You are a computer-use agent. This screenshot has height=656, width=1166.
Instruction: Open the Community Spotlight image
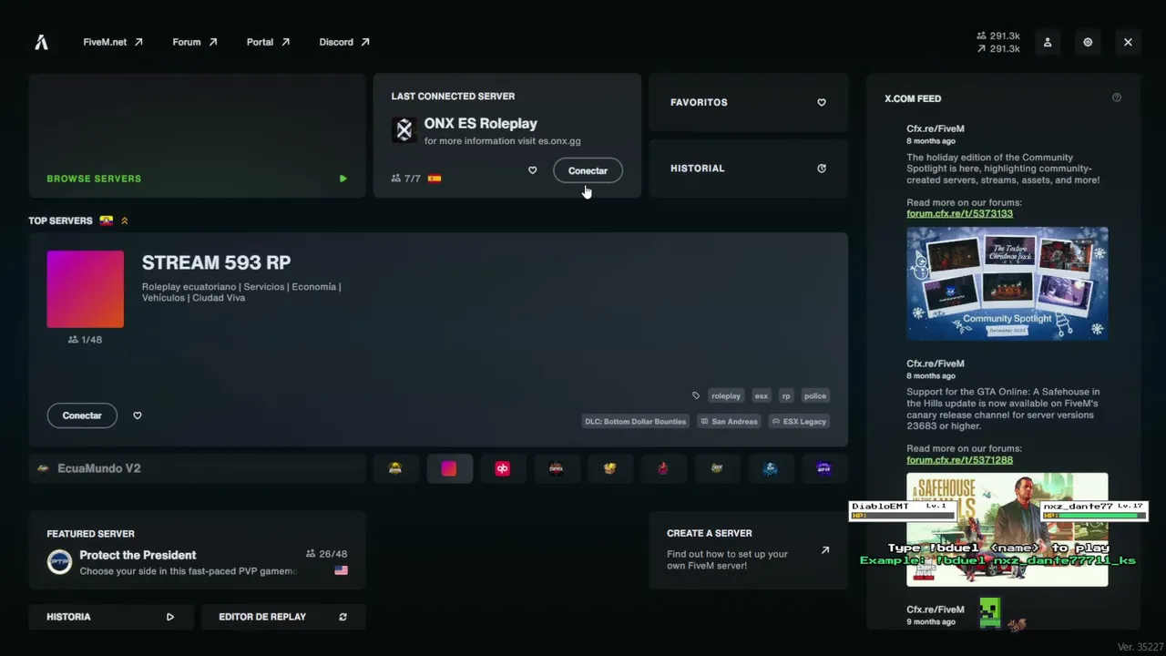[x=1007, y=283]
